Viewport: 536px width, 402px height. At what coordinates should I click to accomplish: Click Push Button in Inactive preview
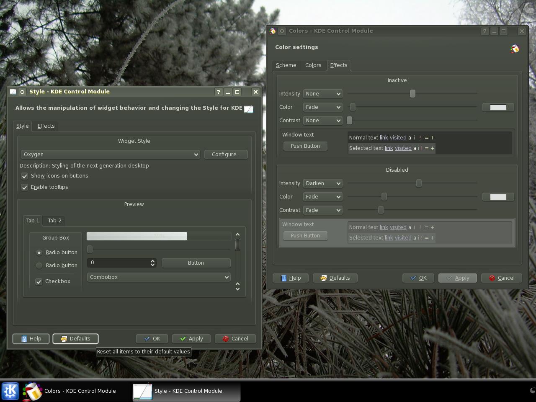coord(305,146)
